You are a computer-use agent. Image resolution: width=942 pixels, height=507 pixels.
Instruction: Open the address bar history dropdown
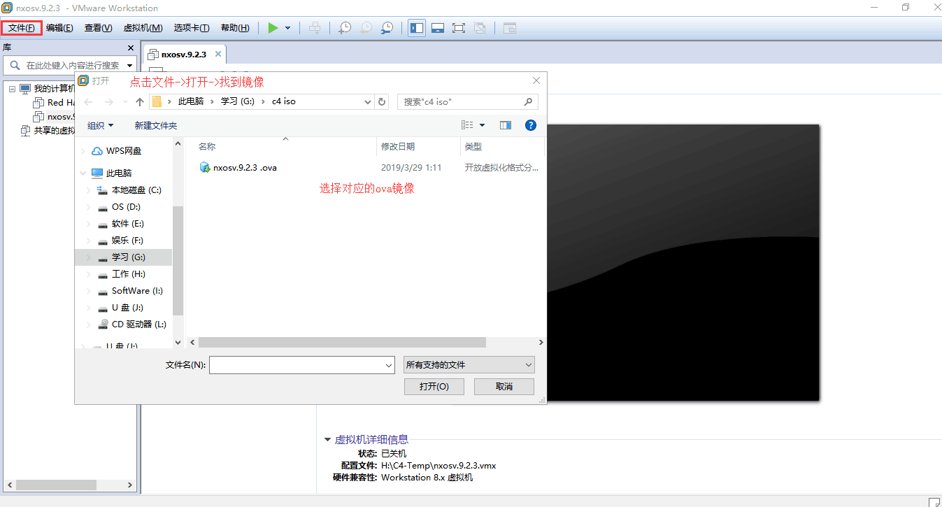pos(369,101)
